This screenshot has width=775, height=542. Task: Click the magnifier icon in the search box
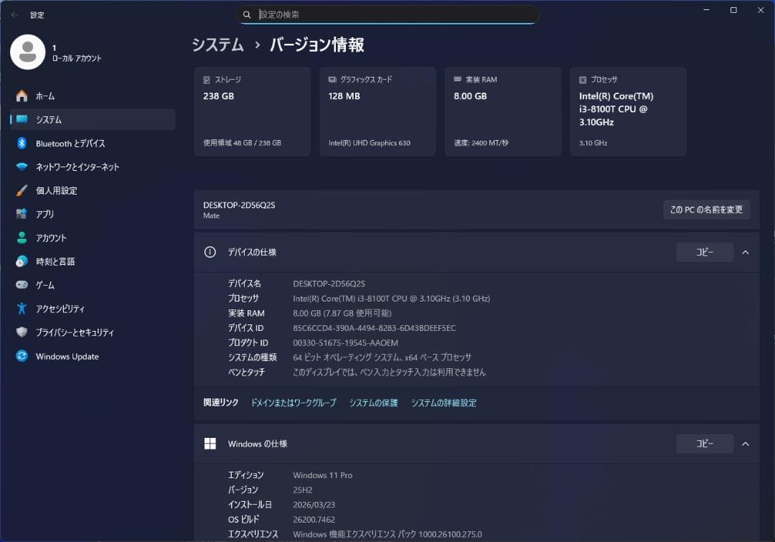tap(247, 15)
